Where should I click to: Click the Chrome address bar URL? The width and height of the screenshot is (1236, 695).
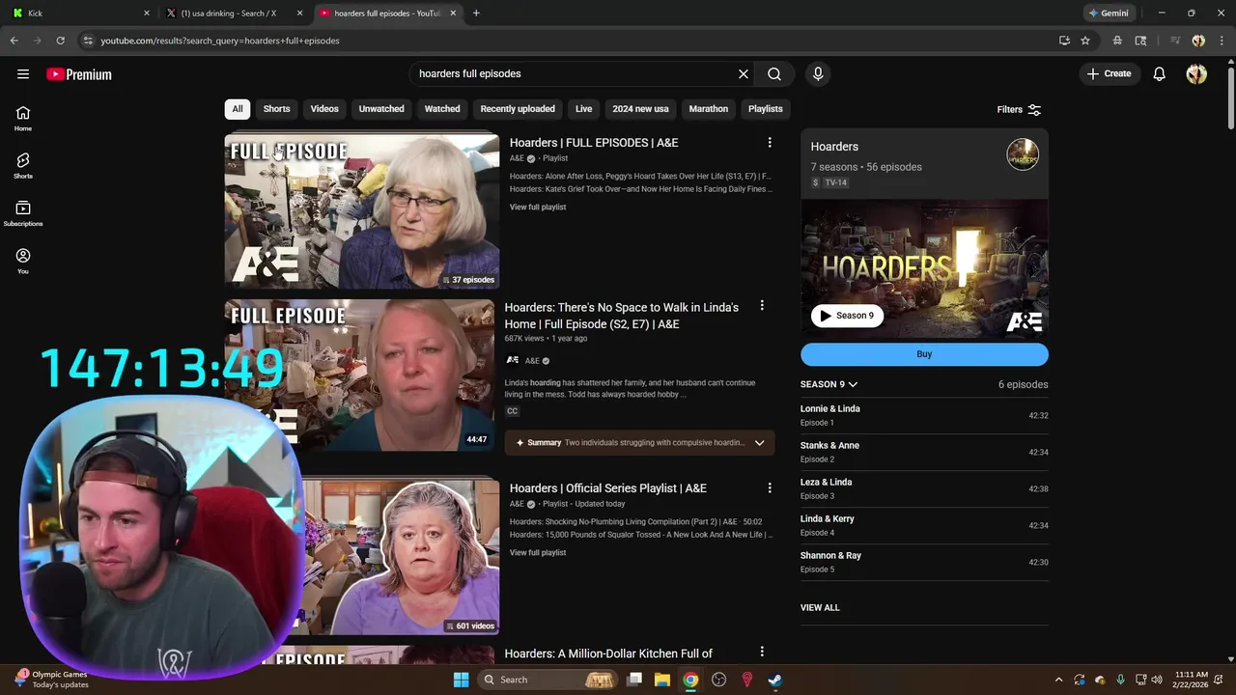(x=220, y=41)
